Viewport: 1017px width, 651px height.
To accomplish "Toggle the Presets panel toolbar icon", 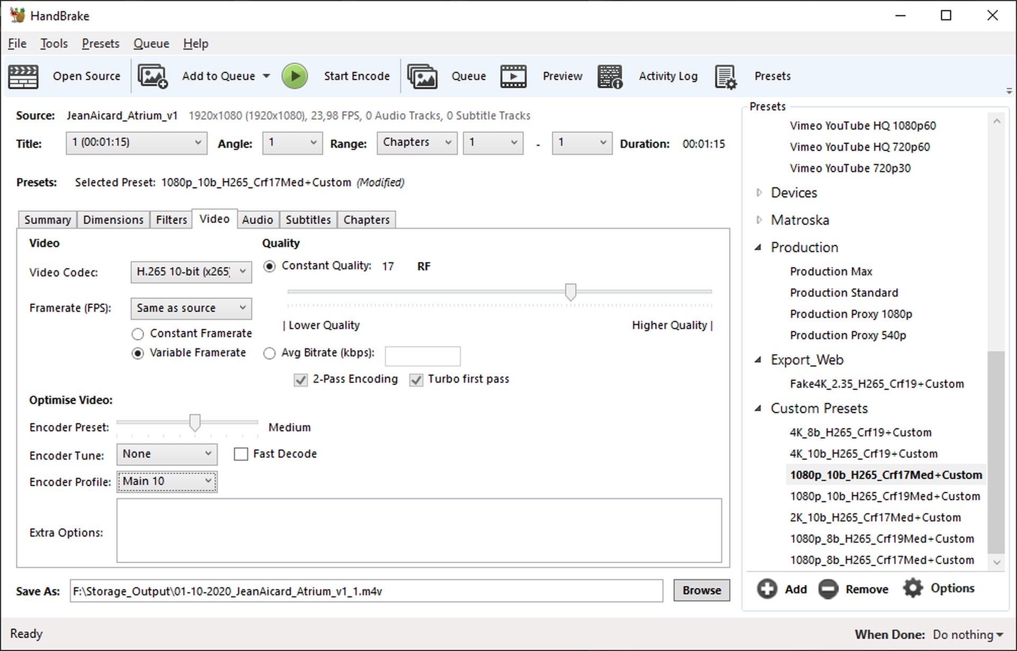I will click(x=726, y=77).
